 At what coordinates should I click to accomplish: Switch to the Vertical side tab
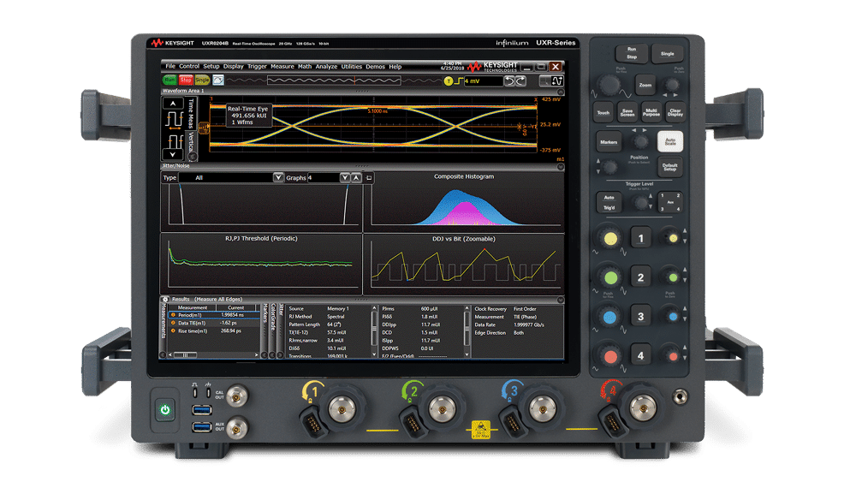tap(192, 142)
